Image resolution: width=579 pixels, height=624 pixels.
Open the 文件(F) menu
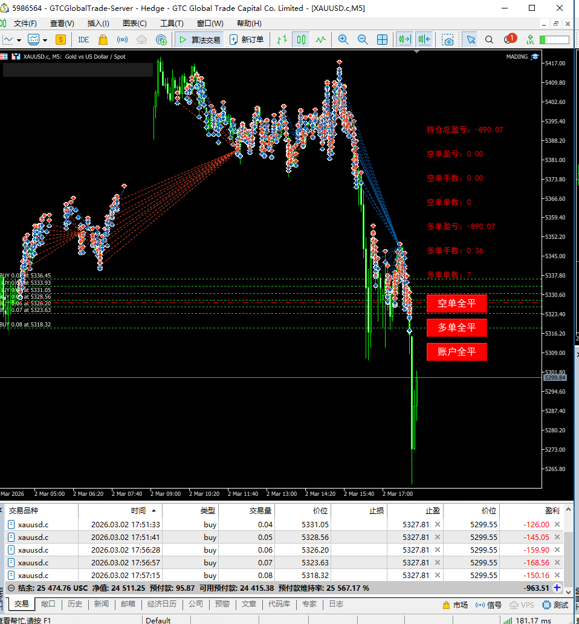25,24
